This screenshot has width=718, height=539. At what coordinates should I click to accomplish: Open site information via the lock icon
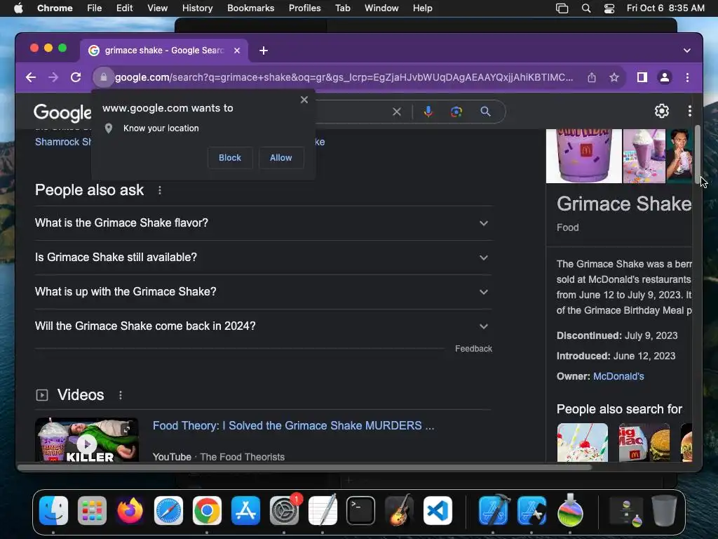tap(104, 77)
